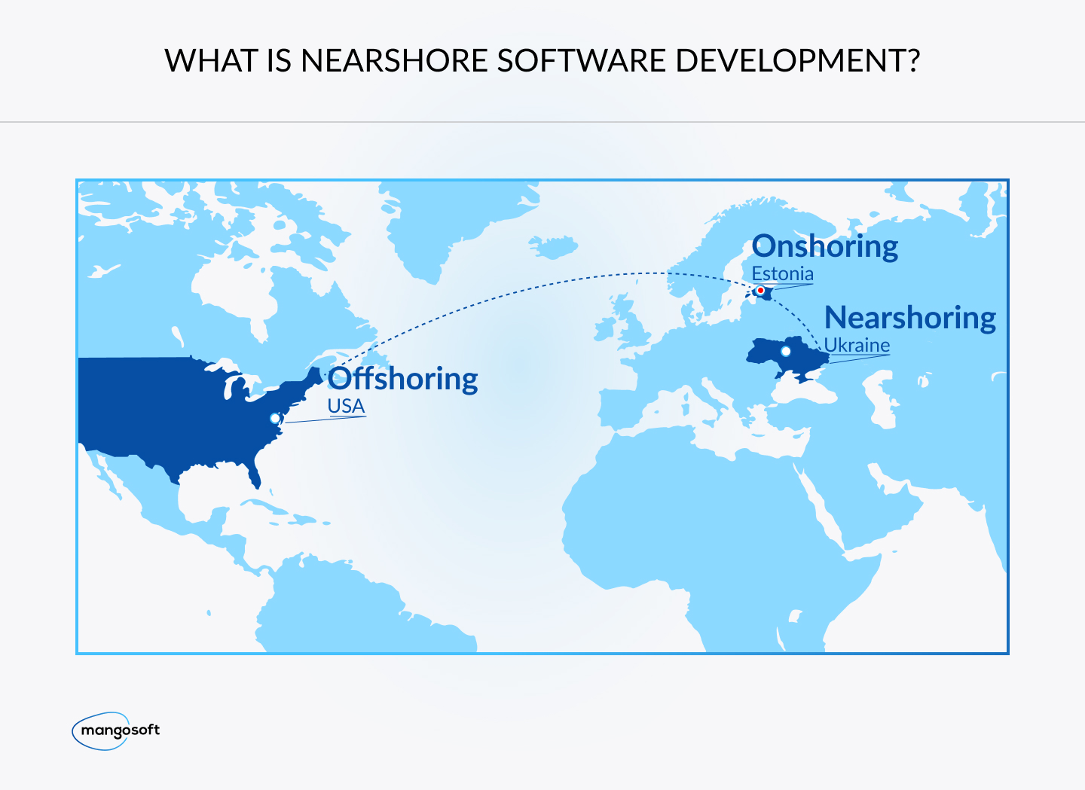Click the Nearshoring heading
Viewport: 1085px width, 790px height.
910,318
